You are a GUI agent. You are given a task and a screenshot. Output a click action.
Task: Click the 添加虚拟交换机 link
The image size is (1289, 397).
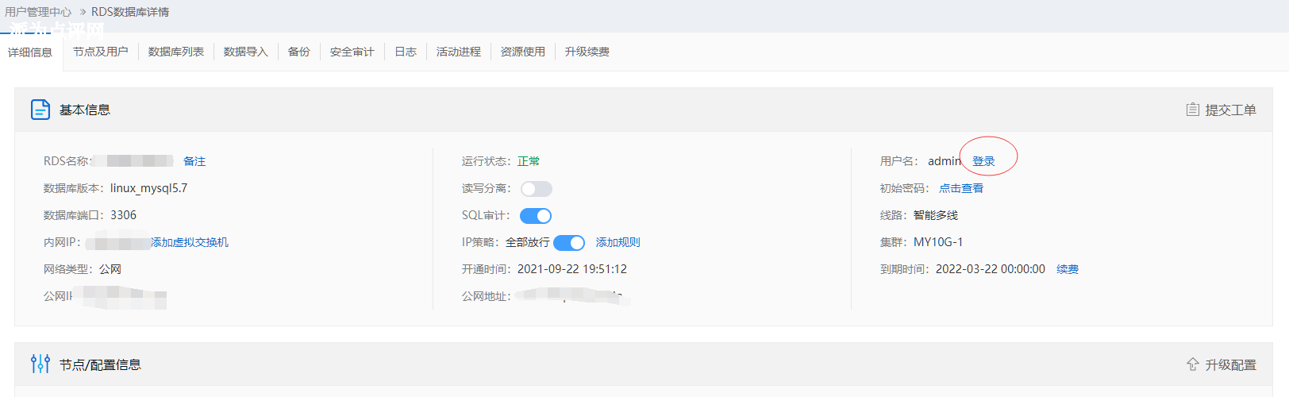[x=190, y=242]
